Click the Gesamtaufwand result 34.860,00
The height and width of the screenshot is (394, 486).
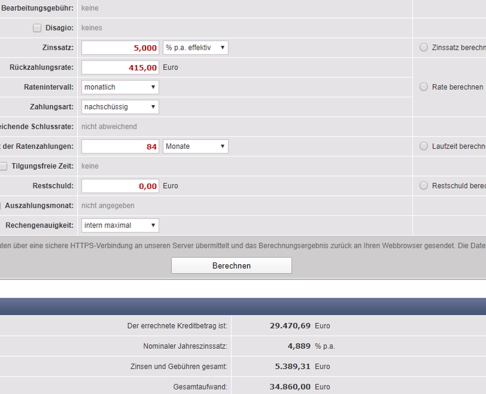tap(290, 387)
